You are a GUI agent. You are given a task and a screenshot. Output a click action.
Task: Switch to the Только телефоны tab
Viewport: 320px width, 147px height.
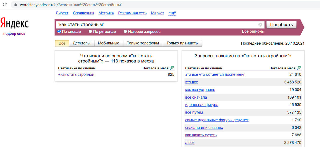(143, 43)
